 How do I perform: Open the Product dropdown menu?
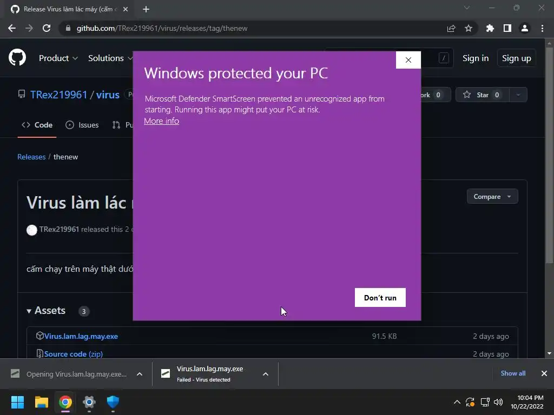58,58
